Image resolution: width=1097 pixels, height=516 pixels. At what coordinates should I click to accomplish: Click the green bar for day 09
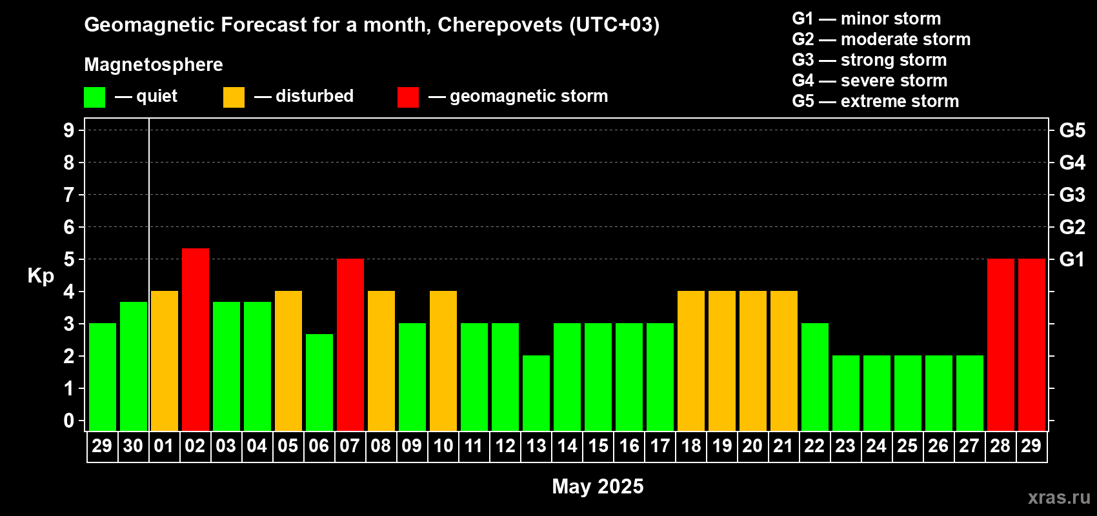pyautogui.click(x=412, y=377)
